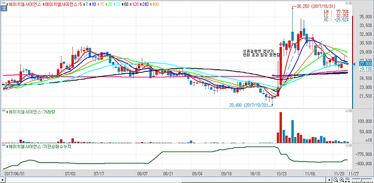Viewport: 374px width, 183px height.
Task: Click the 20,400 (2017/10/20) low price label
Action: coord(249,105)
